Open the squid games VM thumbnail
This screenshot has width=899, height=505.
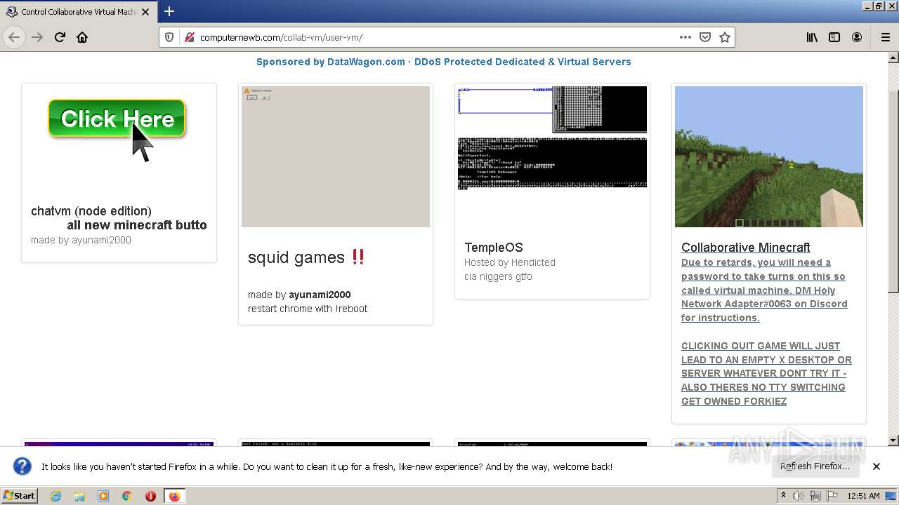pos(336,156)
